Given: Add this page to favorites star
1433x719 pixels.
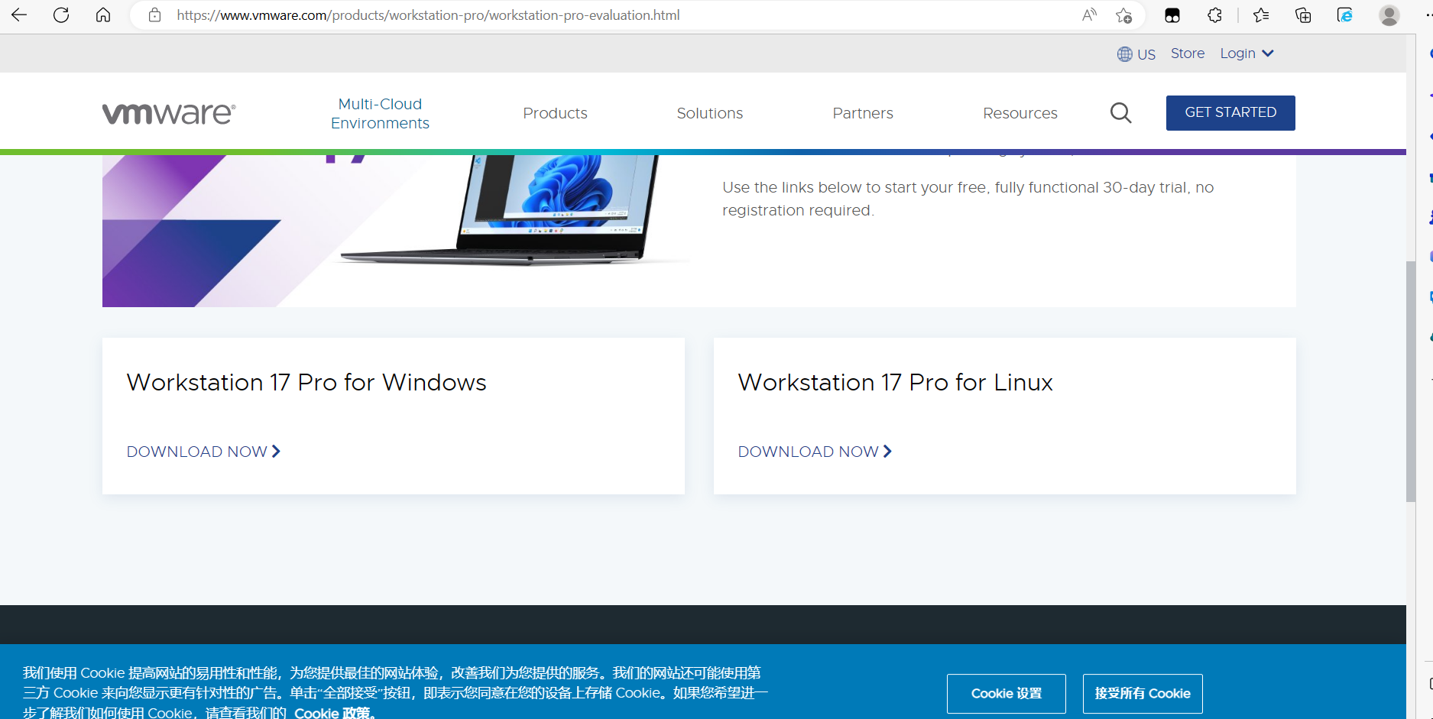Looking at the screenshot, I should pos(1123,15).
